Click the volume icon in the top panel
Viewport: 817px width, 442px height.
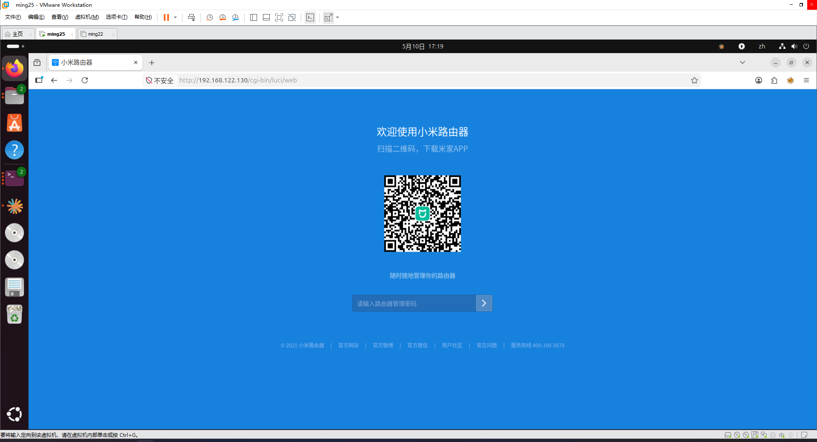(x=794, y=46)
